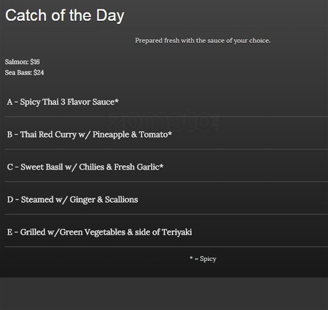Image resolution: width=328 pixels, height=310 pixels.
Task: Click the lighter gray footer band
Action: click(164, 294)
